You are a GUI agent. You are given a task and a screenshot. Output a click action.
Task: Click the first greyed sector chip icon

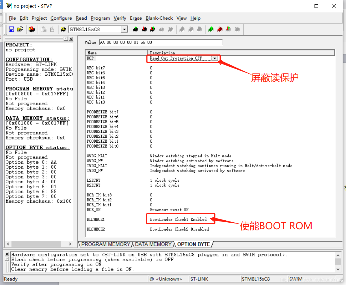(x=182, y=29)
